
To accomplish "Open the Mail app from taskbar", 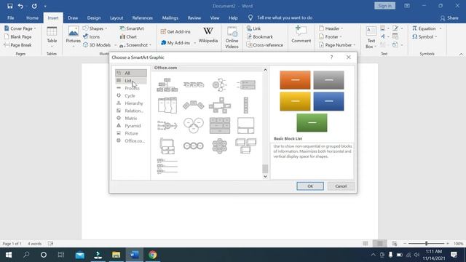I will point(79,255).
